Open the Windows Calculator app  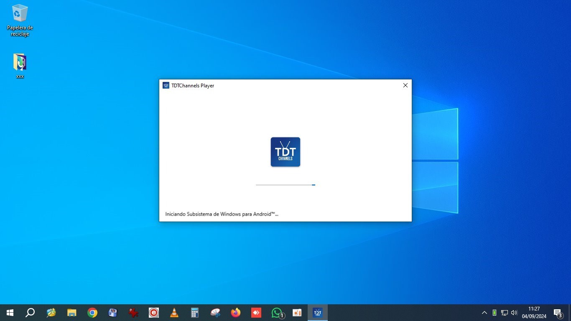click(194, 312)
